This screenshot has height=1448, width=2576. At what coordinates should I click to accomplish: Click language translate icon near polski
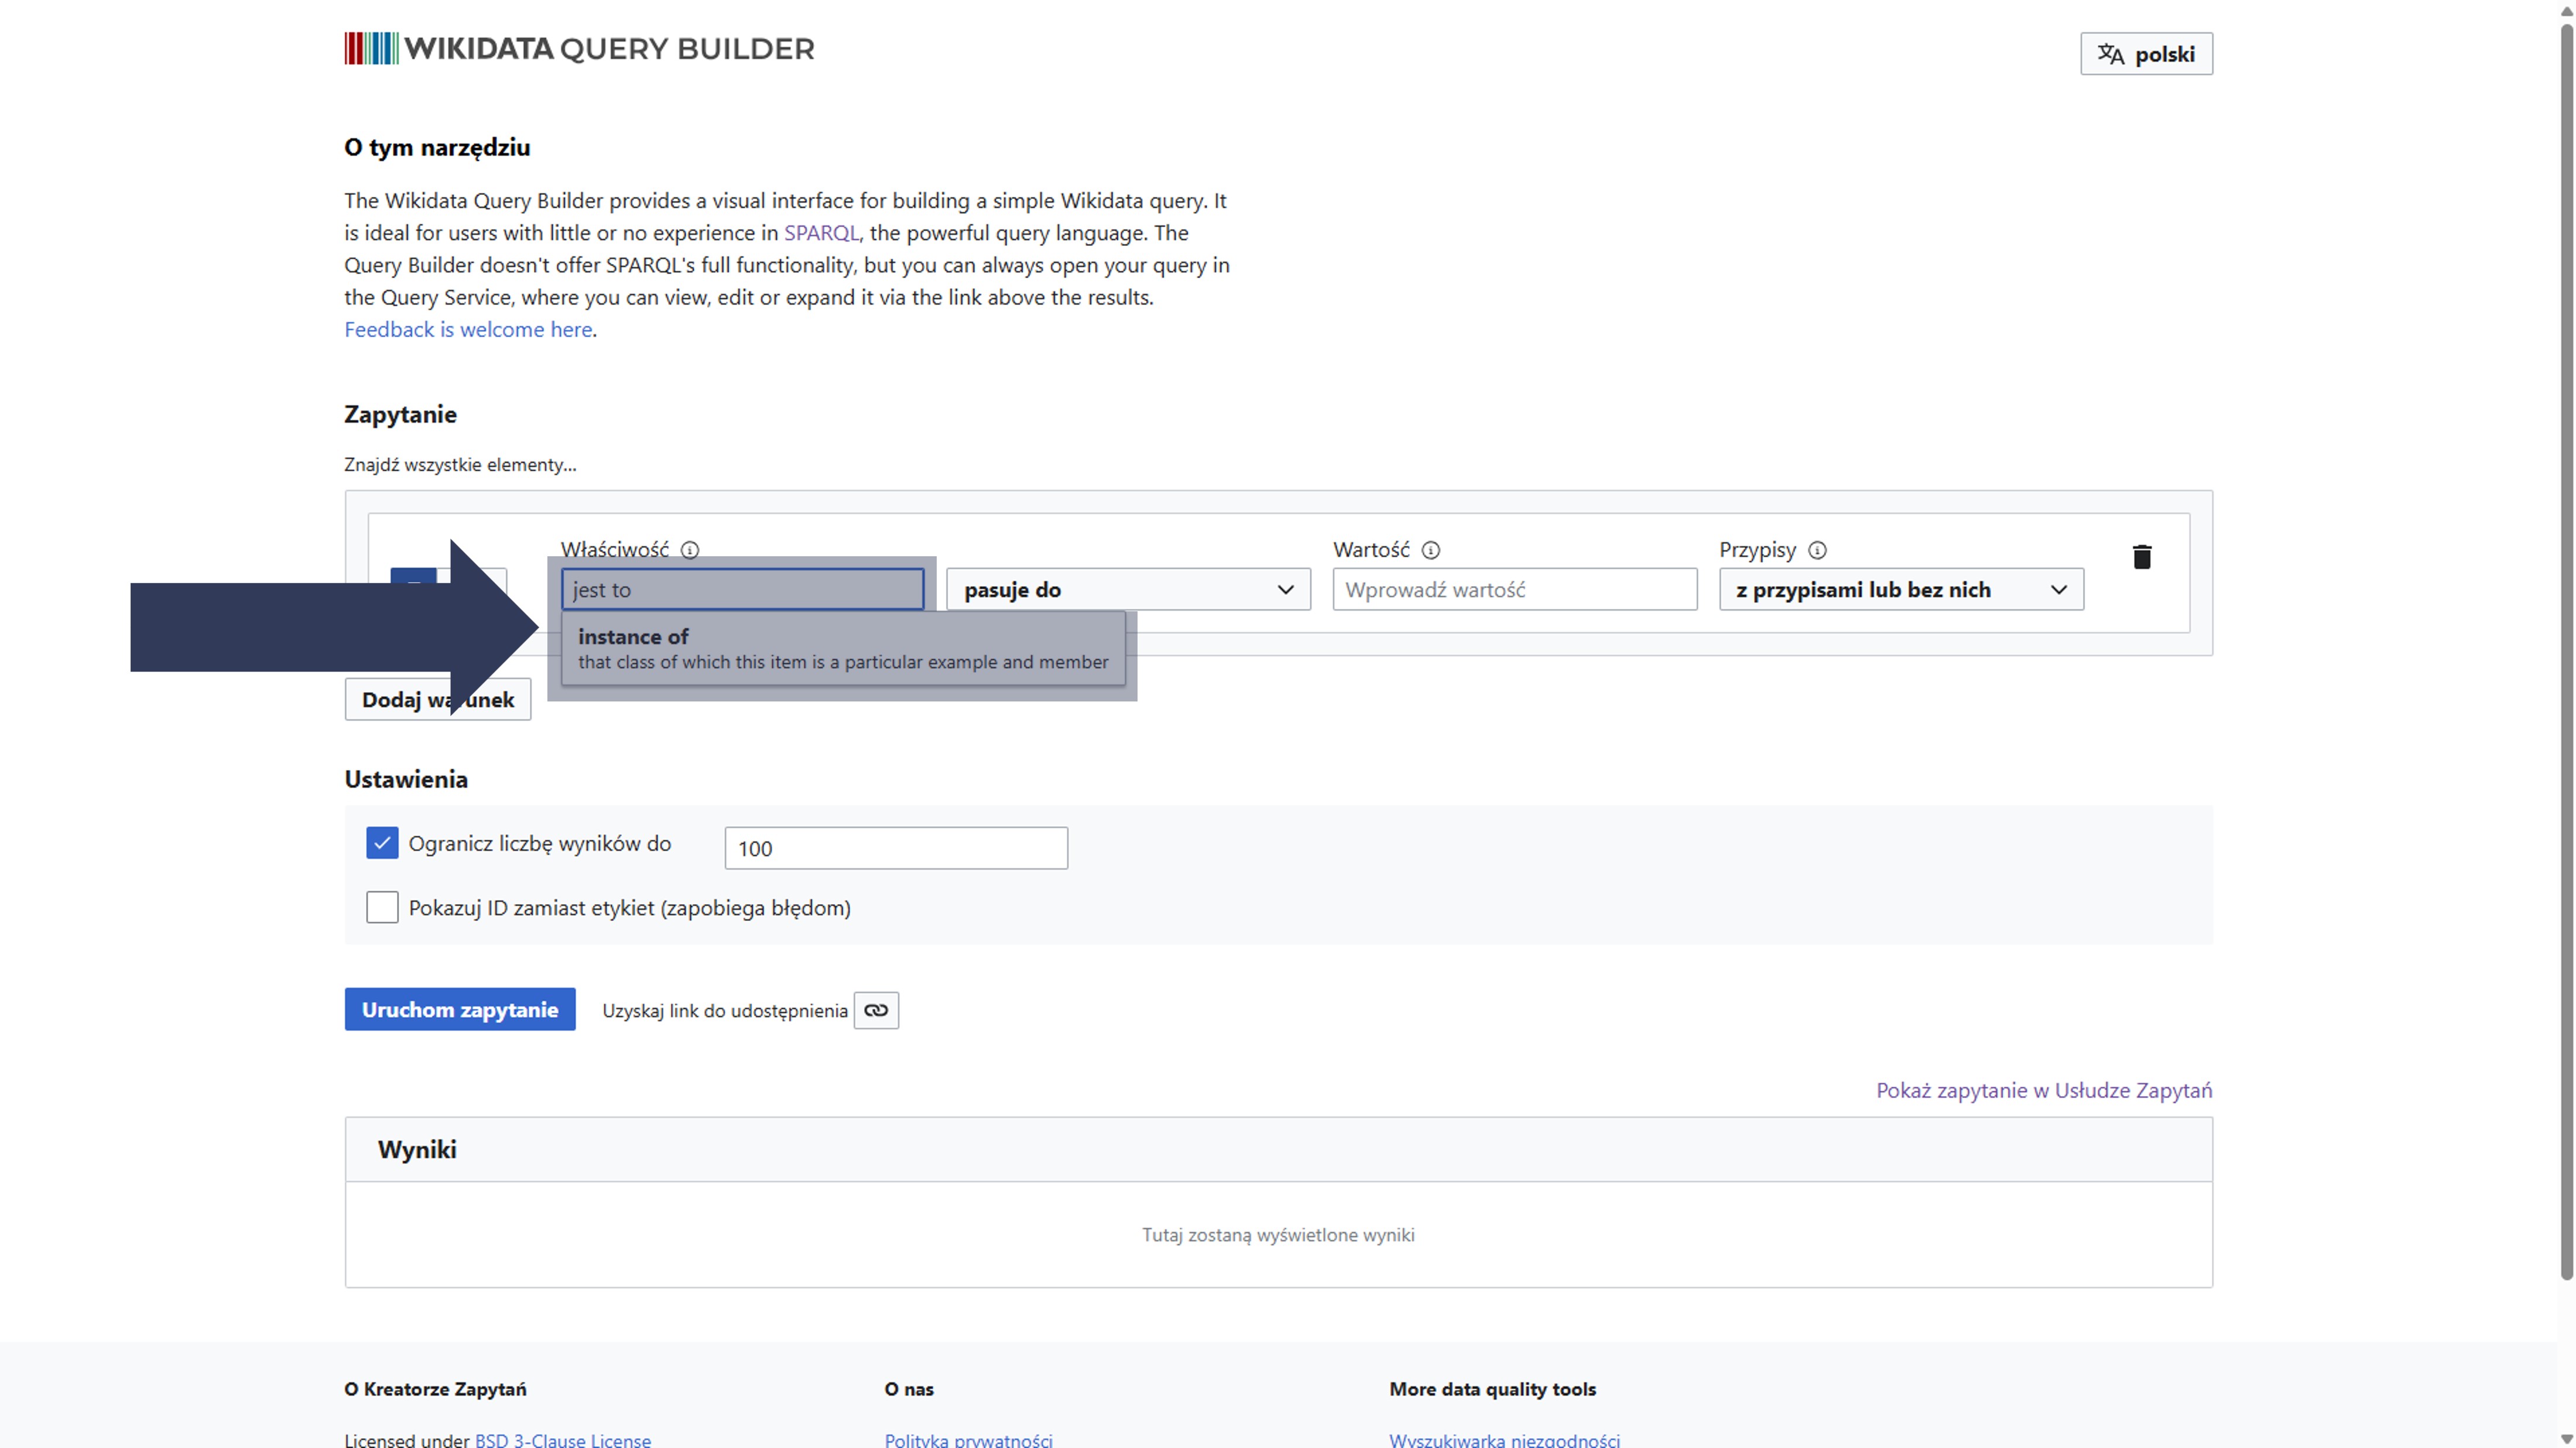click(2110, 54)
